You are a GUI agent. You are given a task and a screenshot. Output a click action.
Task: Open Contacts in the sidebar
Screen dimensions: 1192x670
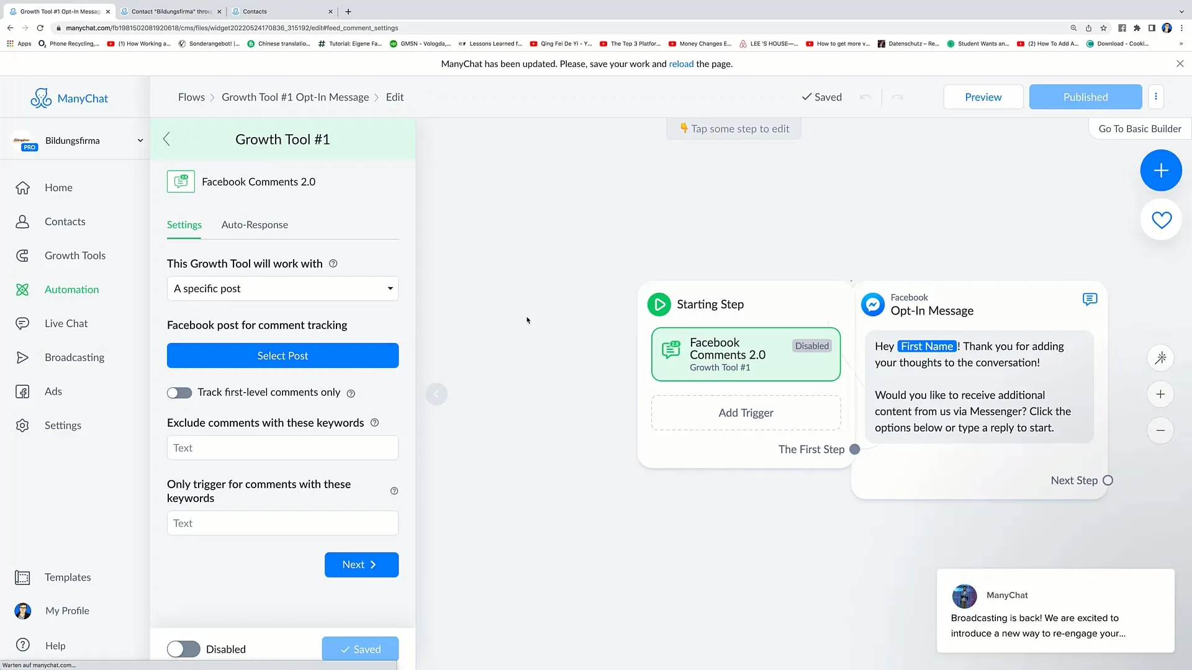tap(65, 221)
